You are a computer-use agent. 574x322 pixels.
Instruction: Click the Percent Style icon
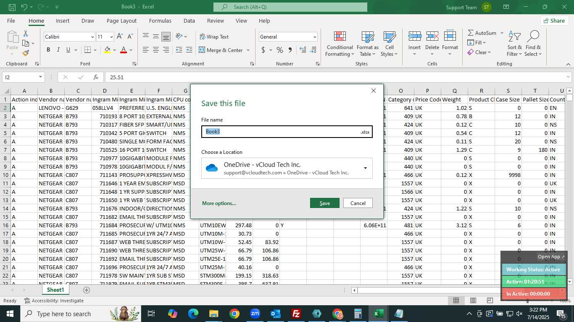pos(280,50)
